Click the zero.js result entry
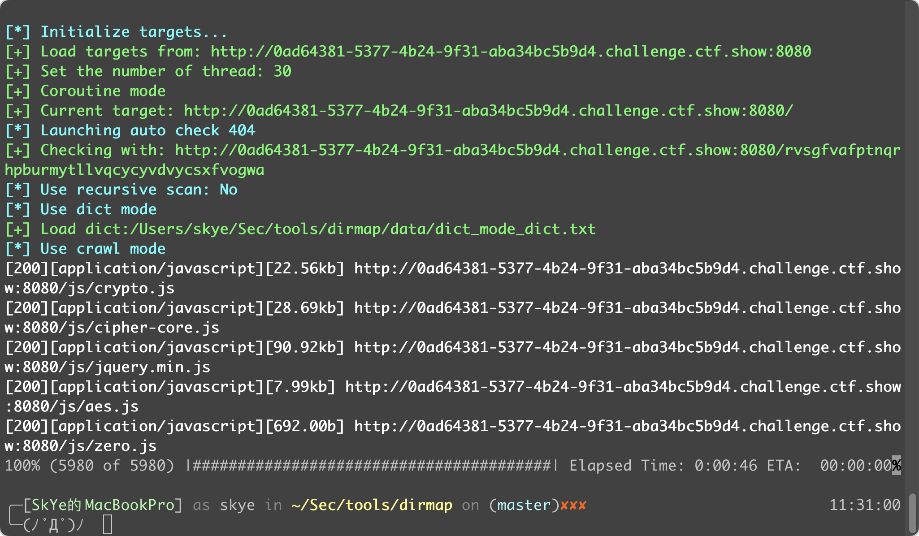 point(453,436)
